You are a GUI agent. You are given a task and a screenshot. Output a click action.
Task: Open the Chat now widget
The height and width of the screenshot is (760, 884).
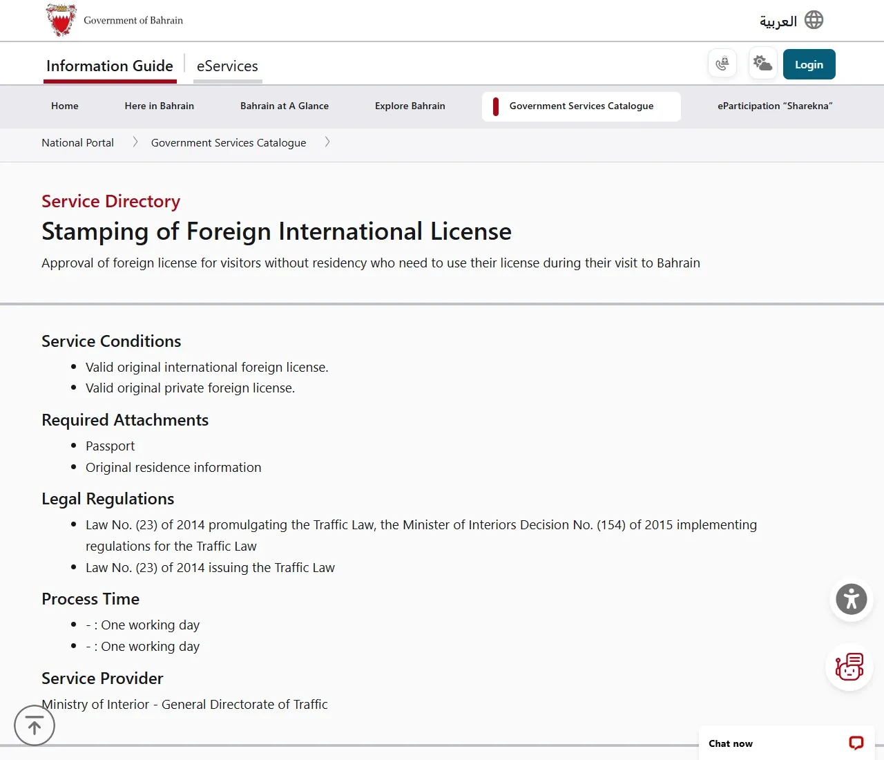tap(787, 743)
